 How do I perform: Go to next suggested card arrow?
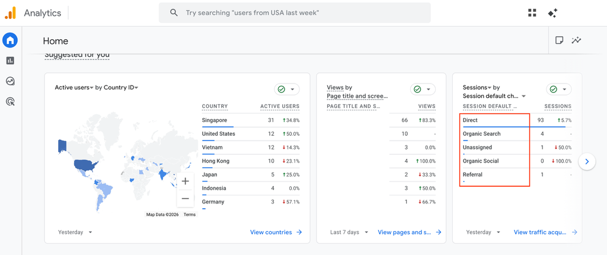point(587,161)
